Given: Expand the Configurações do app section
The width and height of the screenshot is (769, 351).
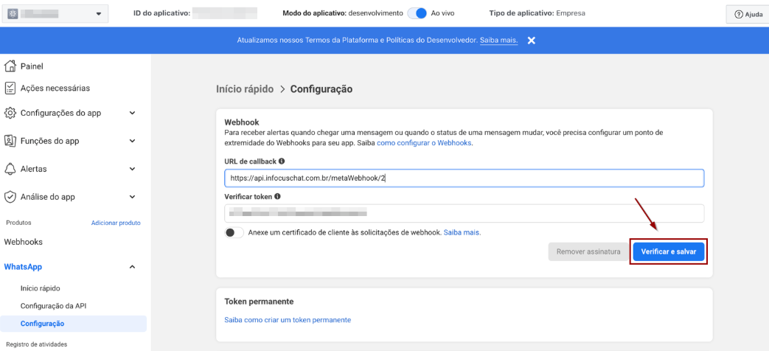Looking at the screenshot, I should (132, 113).
